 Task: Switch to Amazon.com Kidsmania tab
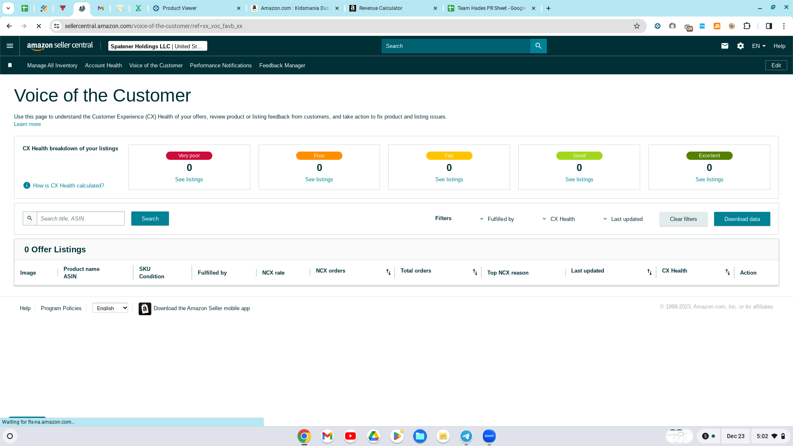coord(295,8)
